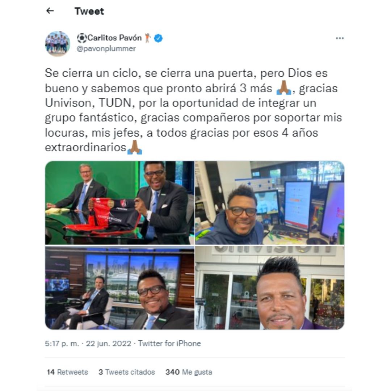Image resolution: width=391 pixels, height=391 pixels.
Task: View the 3 Tweets citados list
Action: coord(127,372)
